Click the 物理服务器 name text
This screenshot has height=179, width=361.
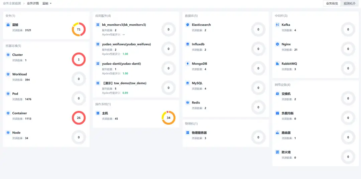[x=199, y=133]
